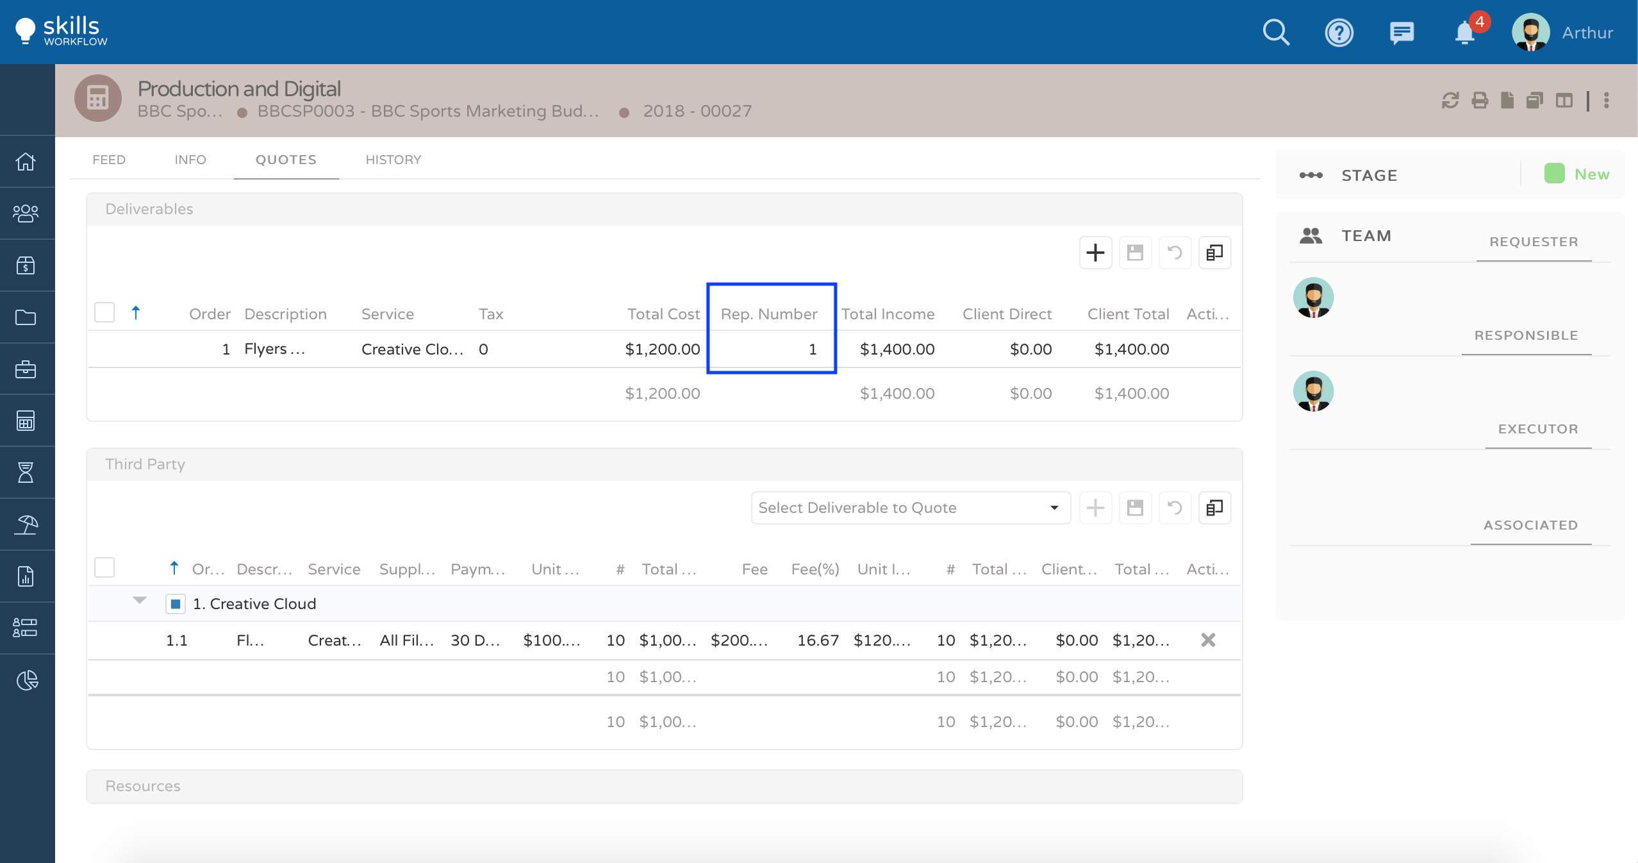Open the dollar box sidebar icon

tap(26, 265)
